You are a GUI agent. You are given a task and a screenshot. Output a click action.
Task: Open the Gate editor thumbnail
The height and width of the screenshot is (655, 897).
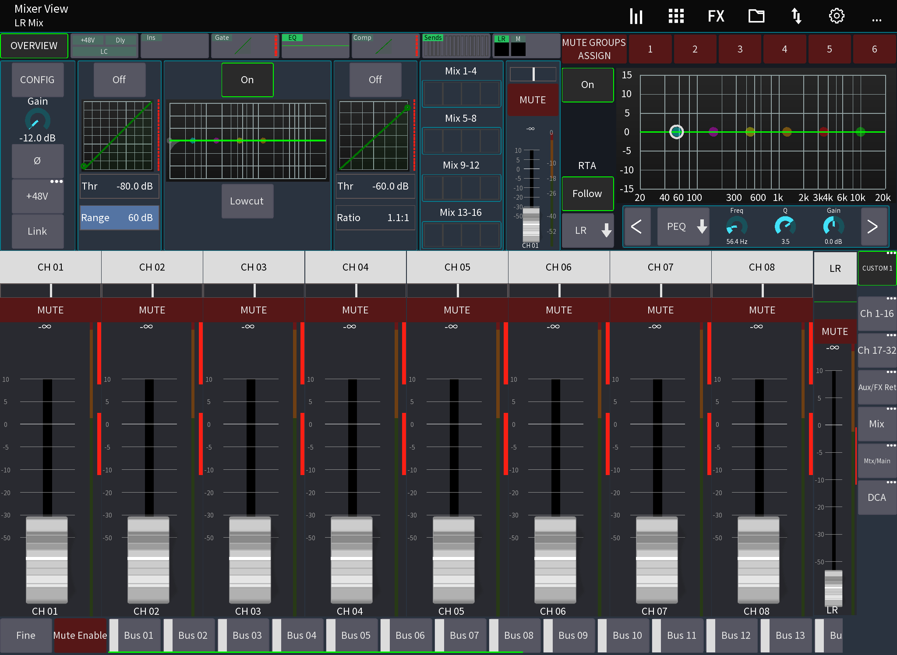[244, 45]
